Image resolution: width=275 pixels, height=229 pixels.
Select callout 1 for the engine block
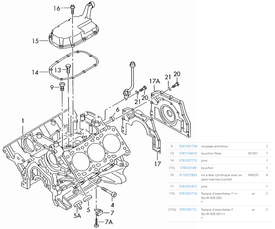point(23,121)
